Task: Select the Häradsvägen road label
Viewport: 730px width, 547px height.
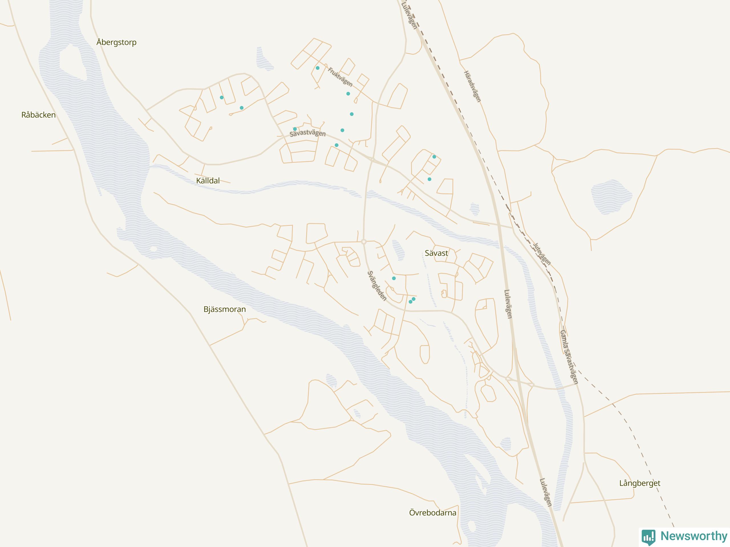Action: 472,86
